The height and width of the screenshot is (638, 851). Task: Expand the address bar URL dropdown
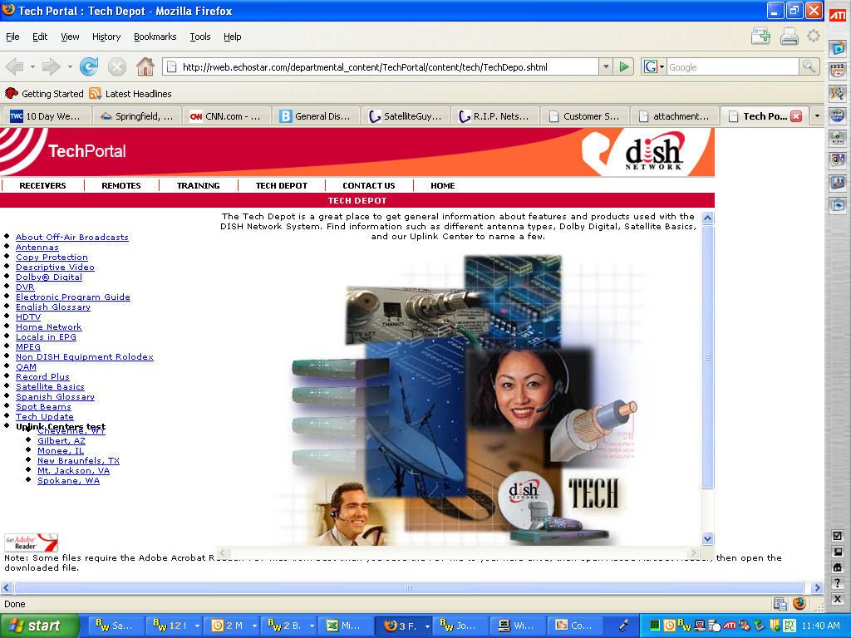(606, 66)
